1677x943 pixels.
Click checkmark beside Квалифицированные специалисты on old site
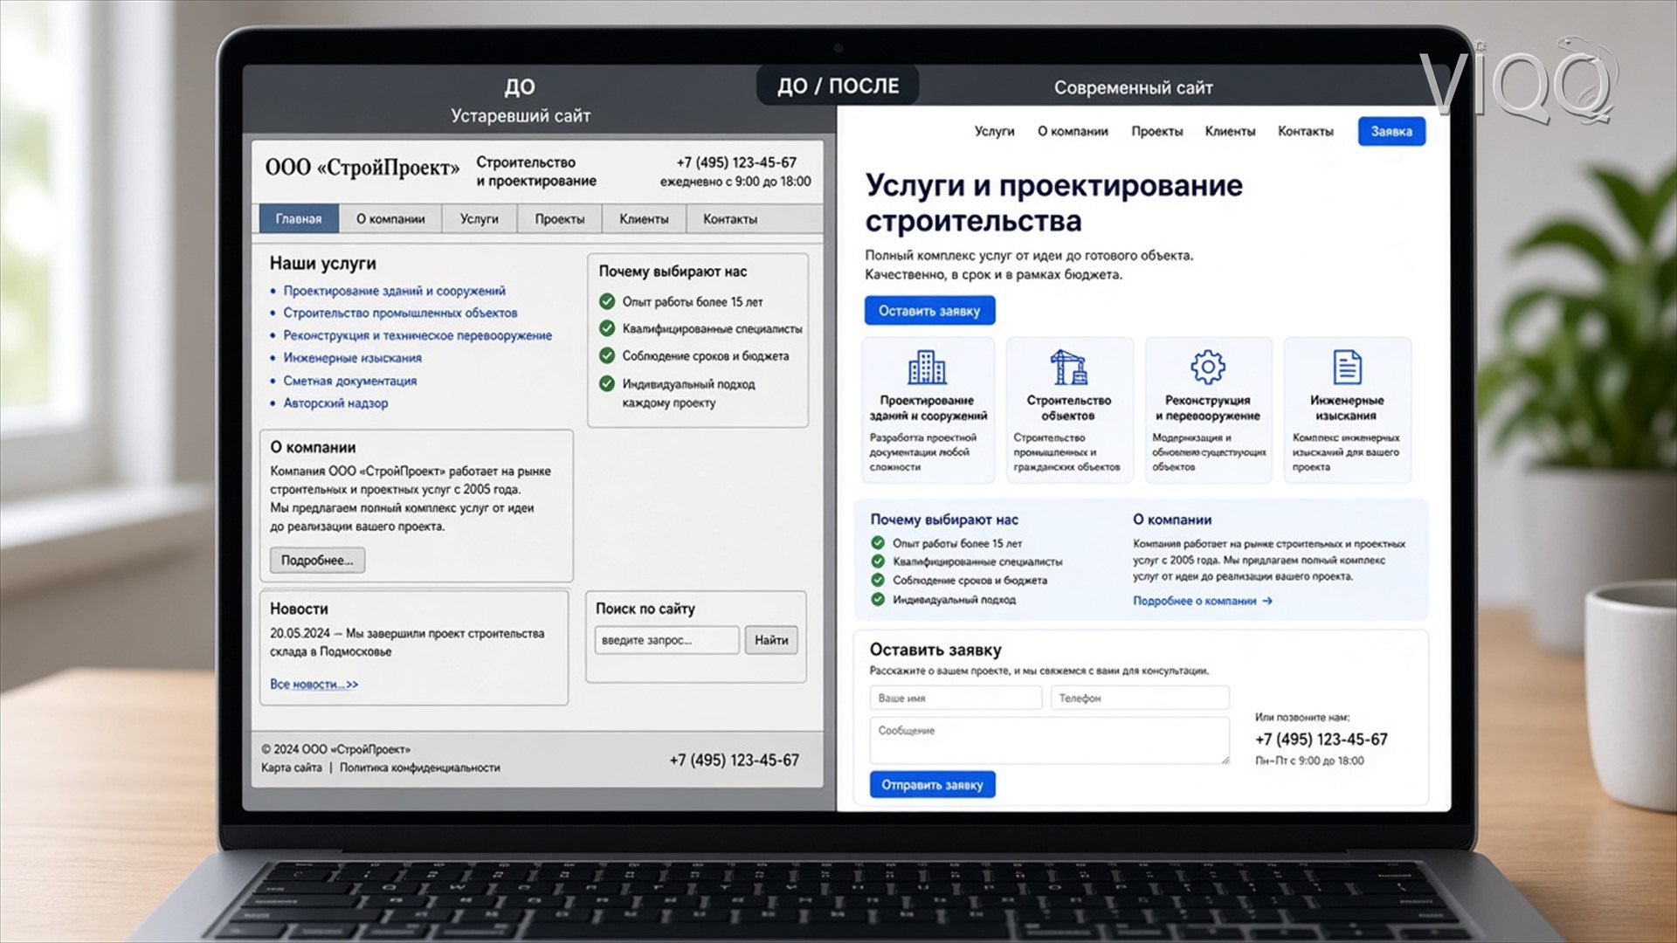[607, 328]
